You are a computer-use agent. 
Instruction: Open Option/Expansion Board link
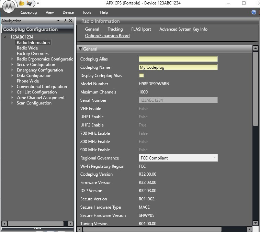(107, 36)
